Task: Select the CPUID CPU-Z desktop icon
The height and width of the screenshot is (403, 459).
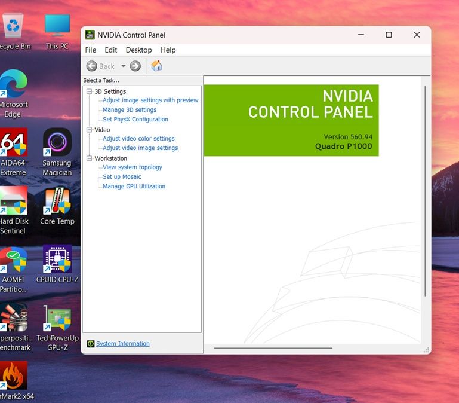Action: (57, 264)
